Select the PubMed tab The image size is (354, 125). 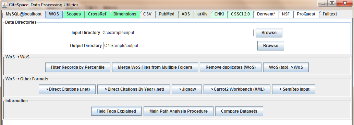coord(167,14)
